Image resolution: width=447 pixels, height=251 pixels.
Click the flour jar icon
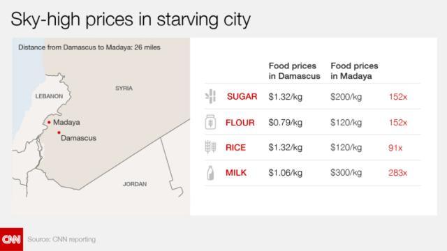point(210,122)
